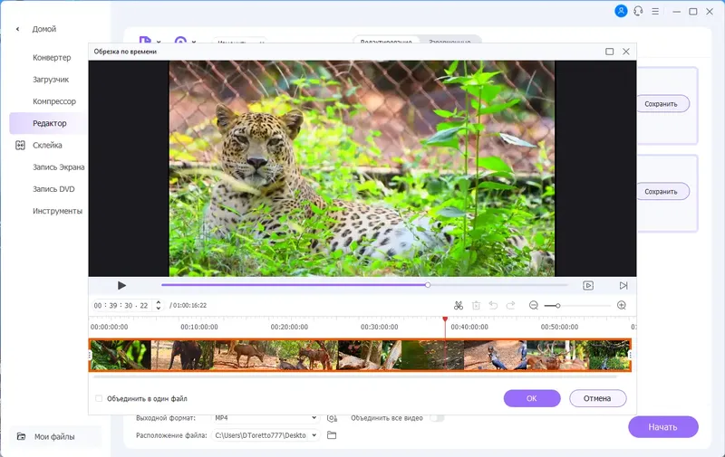Select 'Конвертер' in the sidebar
The width and height of the screenshot is (725, 457).
coord(52,58)
